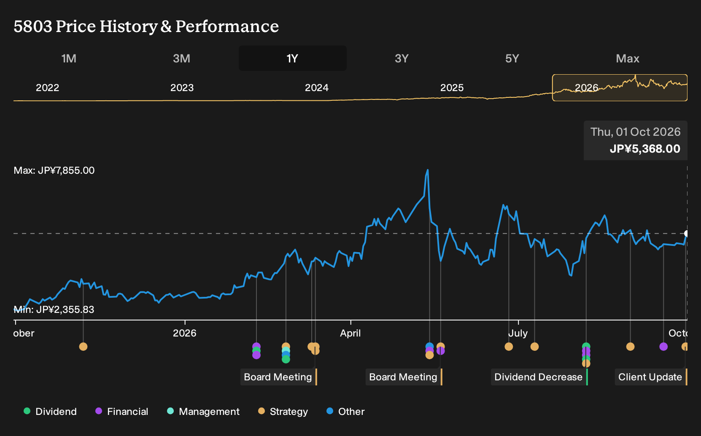The height and width of the screenshot is (436, 701).
Task: Toggle the Strategy legend filter
Action: pyautogui.click(x=283, y=411)
